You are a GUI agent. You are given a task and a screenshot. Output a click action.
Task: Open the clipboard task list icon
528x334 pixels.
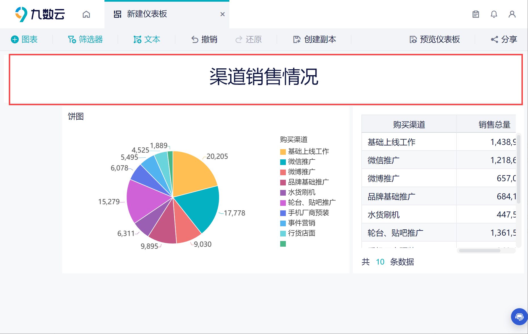tap(476, 14)
